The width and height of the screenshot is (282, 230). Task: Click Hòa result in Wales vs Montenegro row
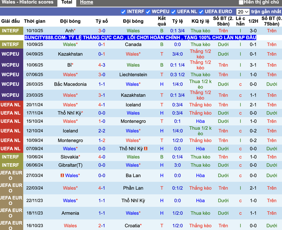[200, 121]
